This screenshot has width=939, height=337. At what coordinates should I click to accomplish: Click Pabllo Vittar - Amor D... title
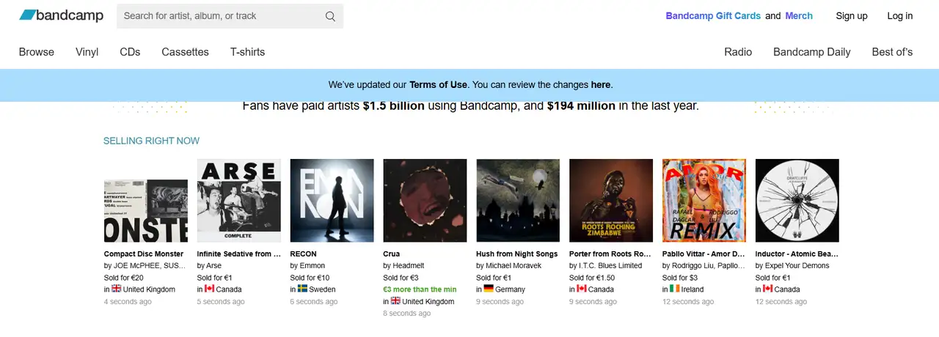point(704,254)
